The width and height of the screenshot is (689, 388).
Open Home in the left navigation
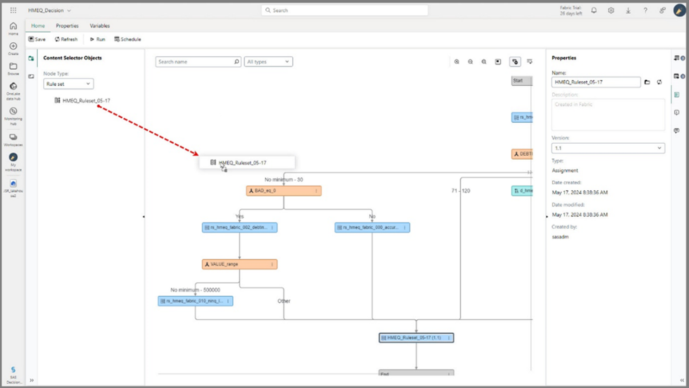[x=13, y=28]
